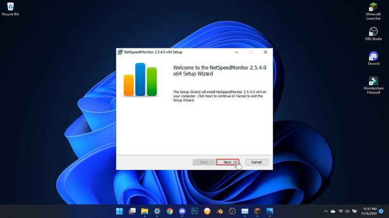
Task: Open the Discord desktop shortcut
Action: 373,58
